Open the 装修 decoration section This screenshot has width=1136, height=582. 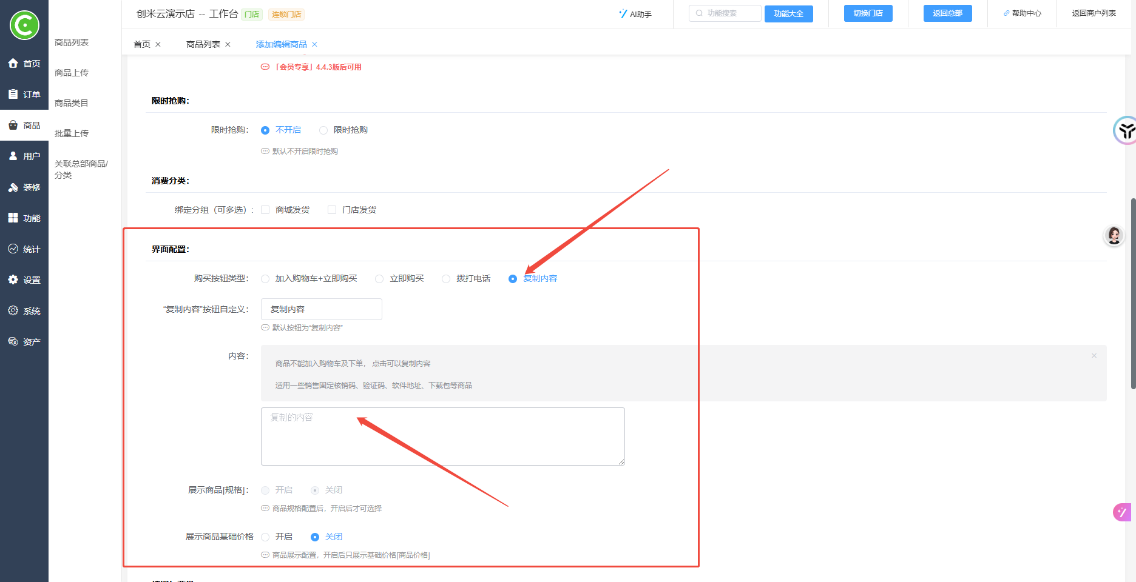pos(24,187)
